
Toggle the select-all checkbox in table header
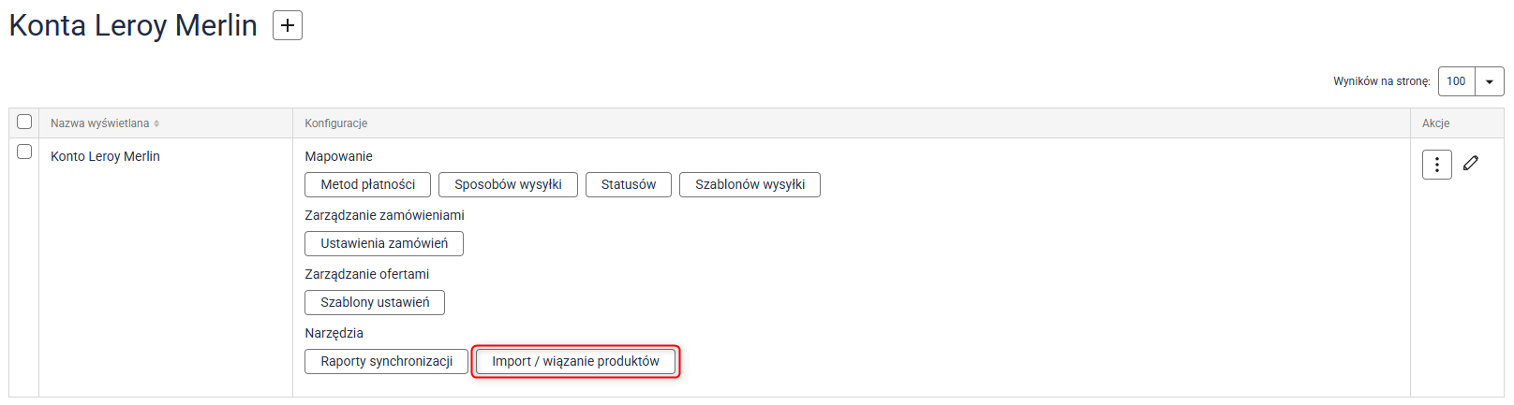(24, 122)
